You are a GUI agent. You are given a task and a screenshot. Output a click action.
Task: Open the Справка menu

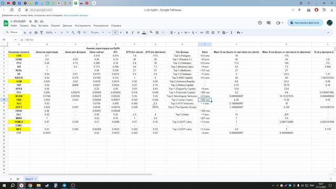coord(116,26)
